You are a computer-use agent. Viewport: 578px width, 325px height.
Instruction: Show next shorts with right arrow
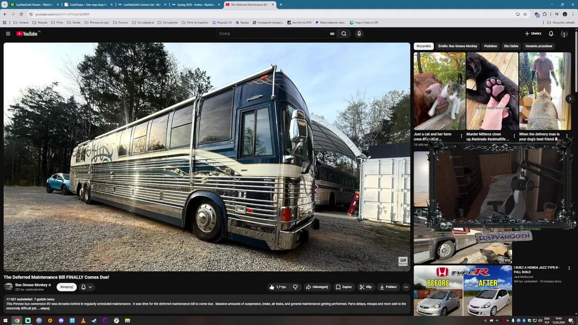(x=570, y=98)
